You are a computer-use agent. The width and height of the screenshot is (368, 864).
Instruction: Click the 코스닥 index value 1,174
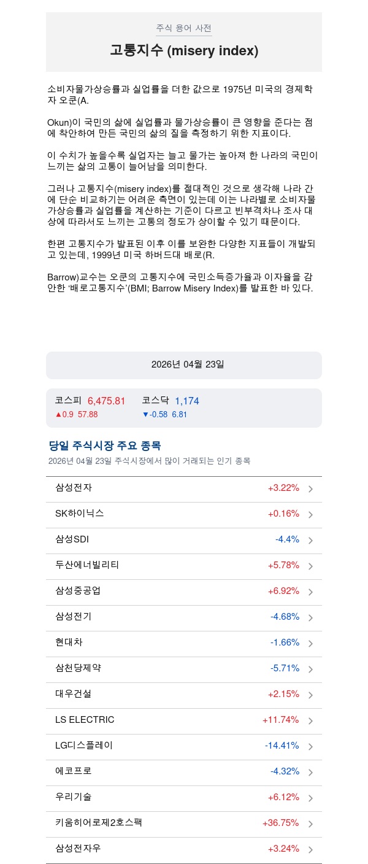187,401
